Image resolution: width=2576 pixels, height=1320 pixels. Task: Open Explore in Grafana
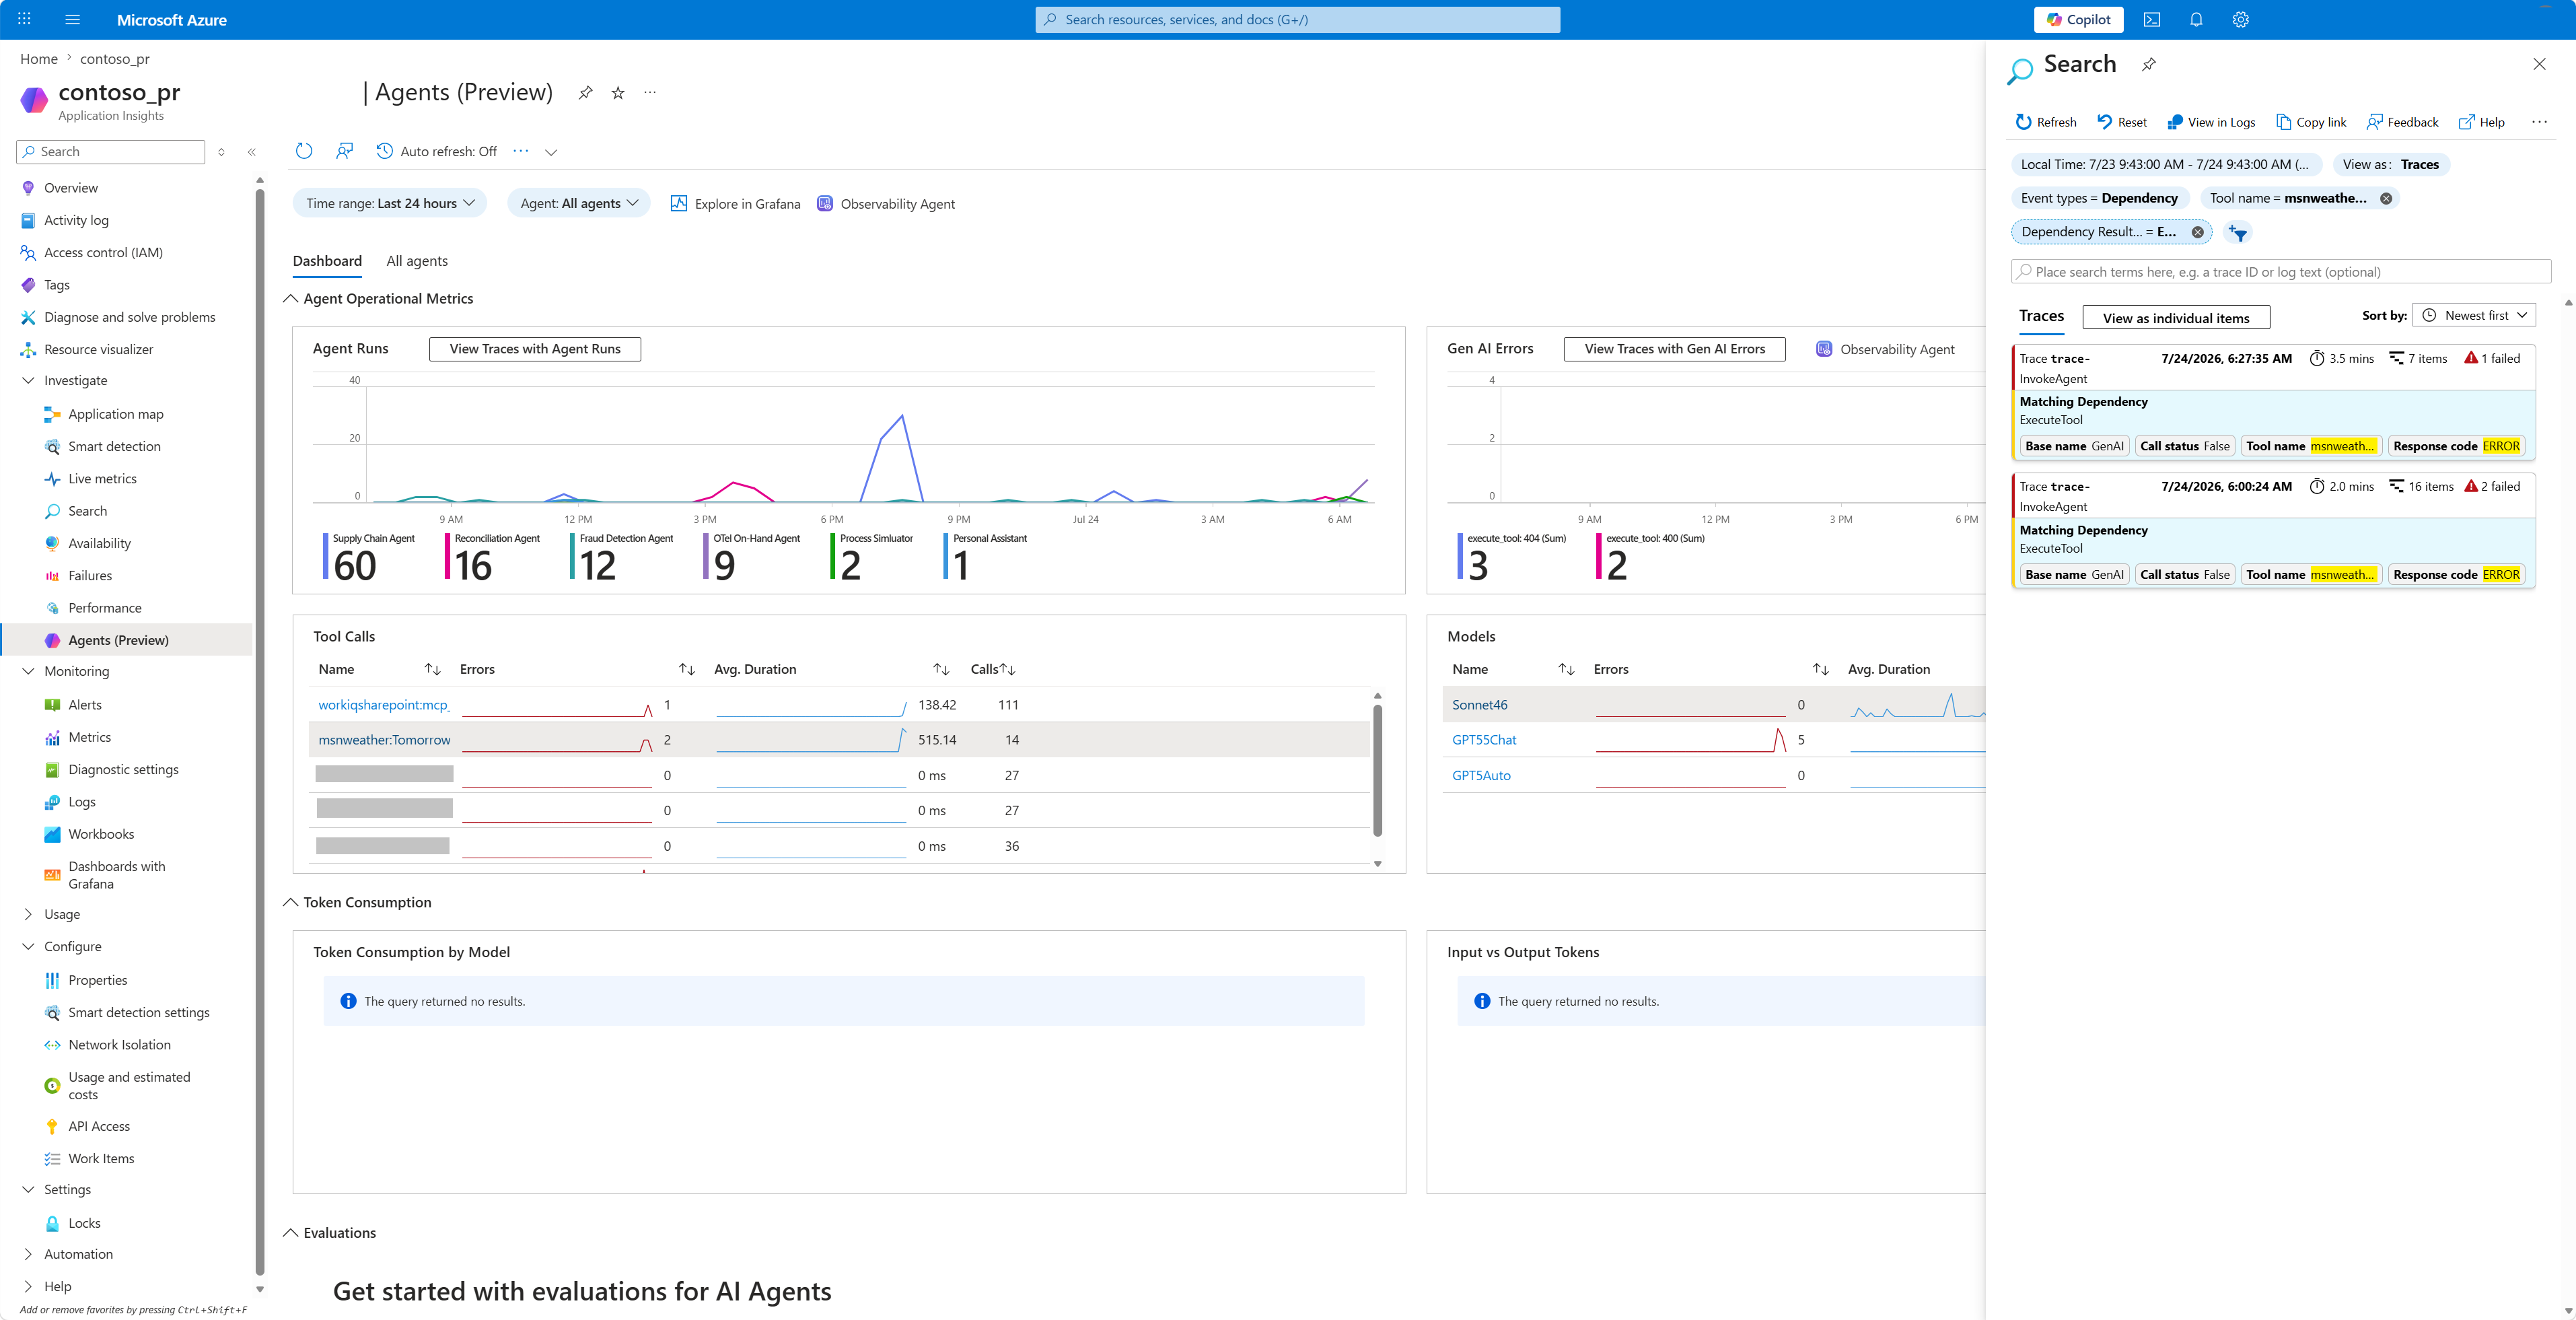click(x=735, y=204)
